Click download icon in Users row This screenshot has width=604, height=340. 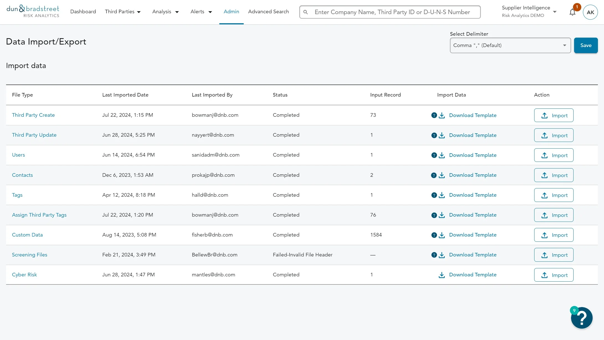(x=442, y=155)
